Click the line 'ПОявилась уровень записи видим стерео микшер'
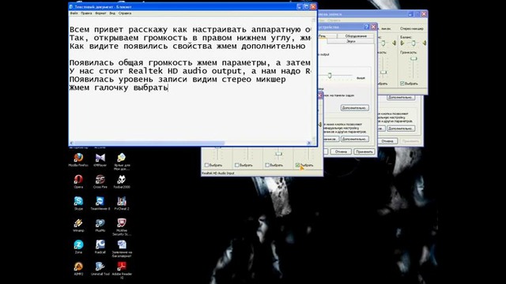 pyautogui.click(x=177, y=79)
